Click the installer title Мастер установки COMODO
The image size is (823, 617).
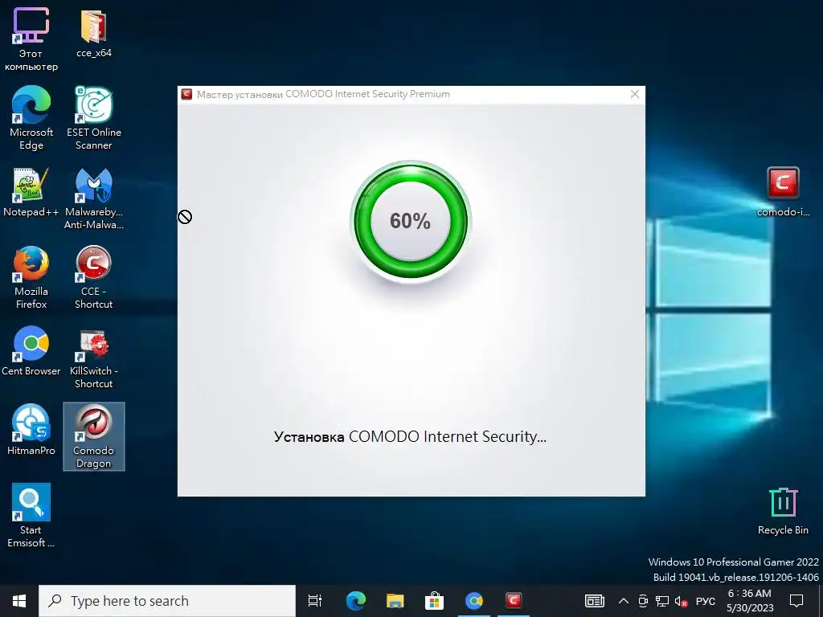coord(323,94)
